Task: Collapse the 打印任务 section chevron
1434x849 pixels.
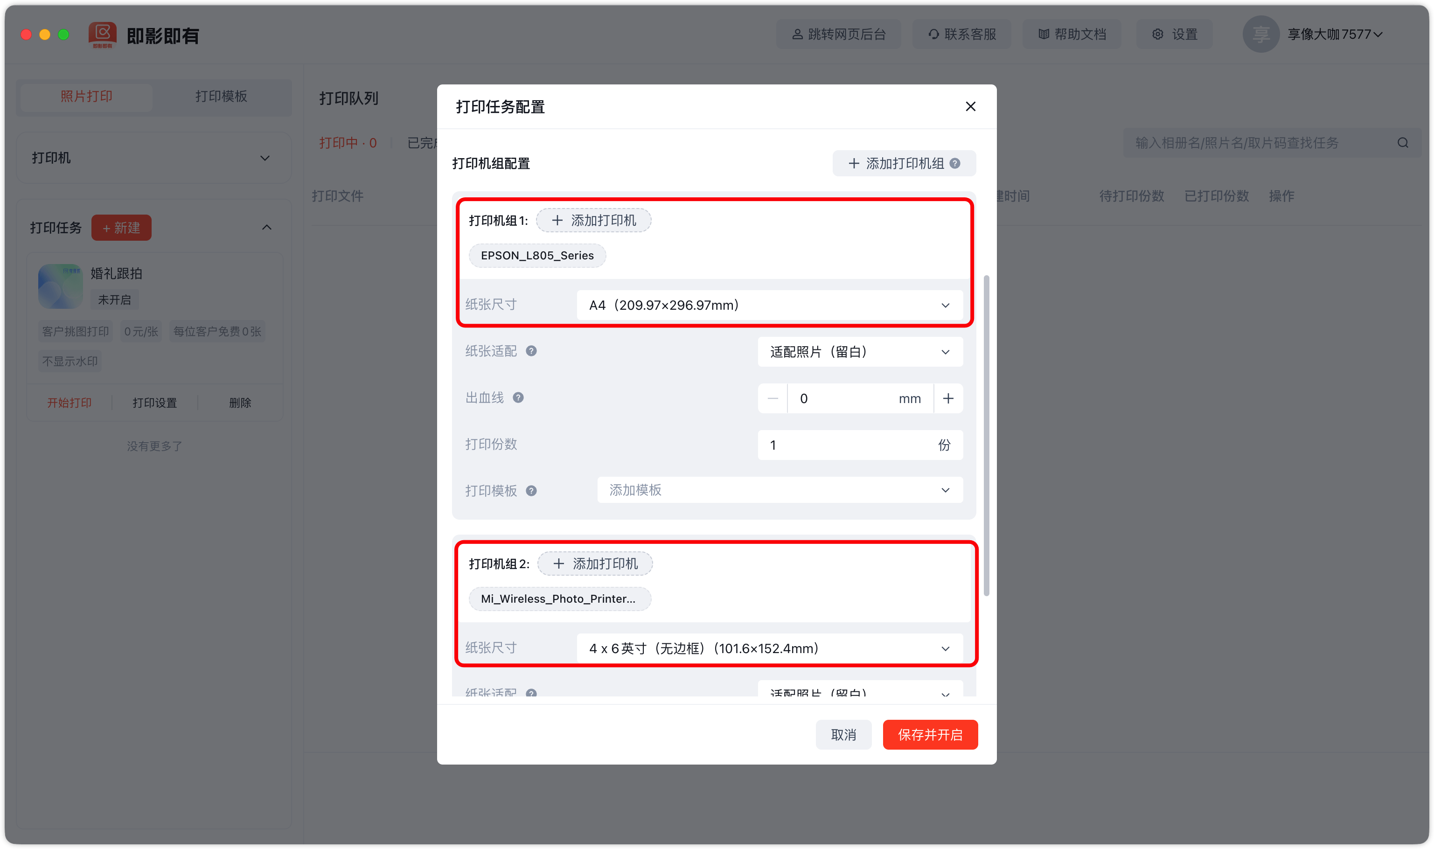Action: [266, 228]
